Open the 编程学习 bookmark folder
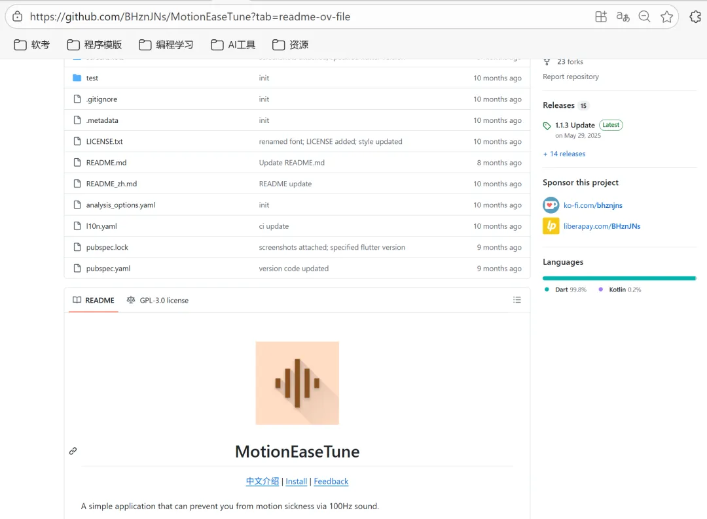Viewport: 707px width, 519px height. [x=166, y=44]
